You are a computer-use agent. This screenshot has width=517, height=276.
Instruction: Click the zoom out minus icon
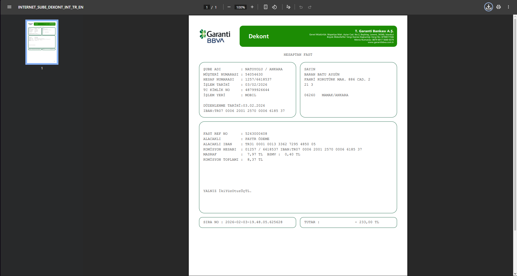[x=229, y=7]
